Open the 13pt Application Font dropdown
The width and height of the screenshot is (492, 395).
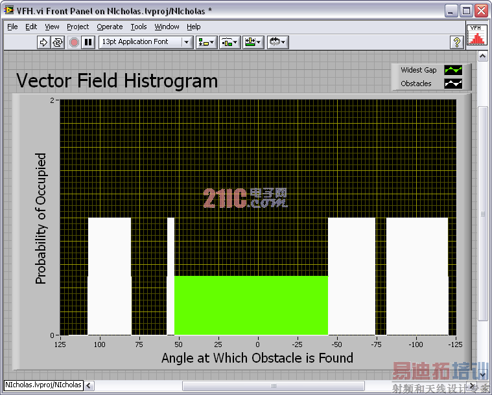pyautogui.click(x=146, y=42)
